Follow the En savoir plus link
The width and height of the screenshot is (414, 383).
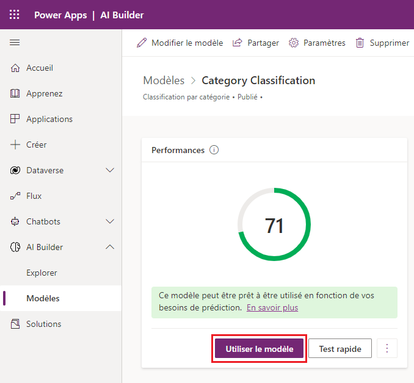272,308
